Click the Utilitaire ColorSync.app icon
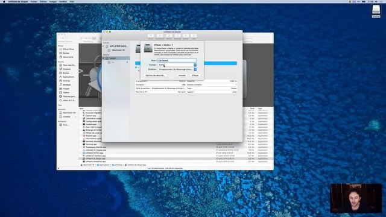Viewport: 386px width, 217px height. pyautogui.click(x=84, y=156)
